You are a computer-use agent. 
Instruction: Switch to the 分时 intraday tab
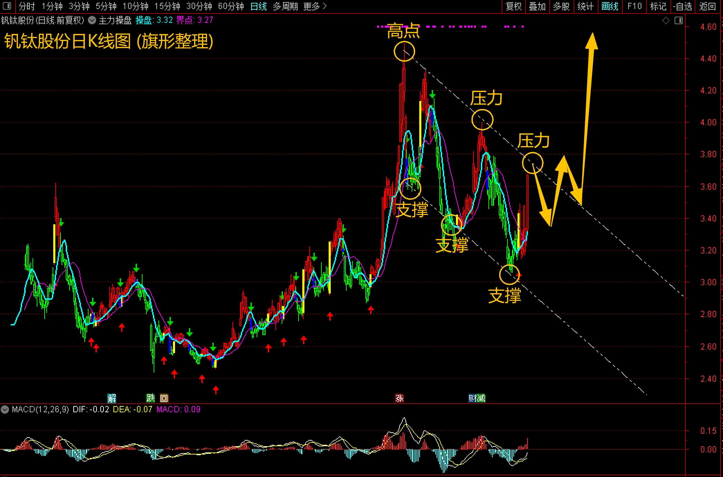27,6
